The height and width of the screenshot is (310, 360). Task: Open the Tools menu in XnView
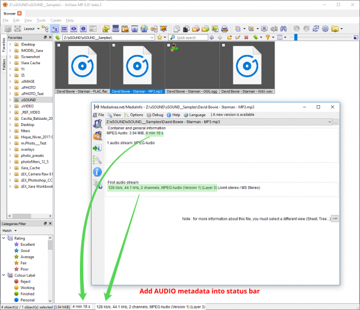click(41, 20)
